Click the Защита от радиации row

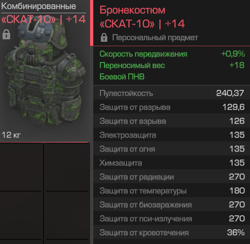[172, 177]
